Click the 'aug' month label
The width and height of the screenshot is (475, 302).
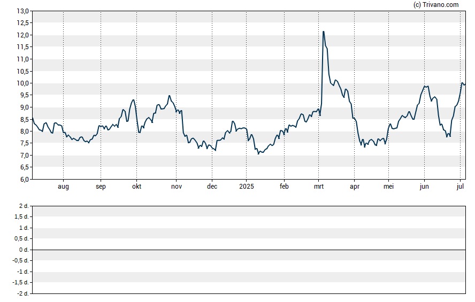tap(63, 187)
